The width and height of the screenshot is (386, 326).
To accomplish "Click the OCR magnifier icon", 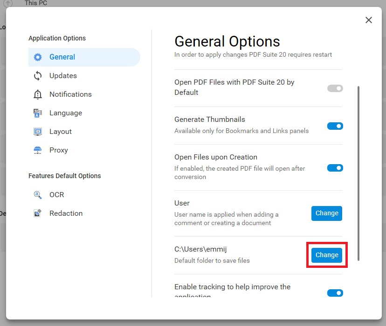I will [38, 195].
